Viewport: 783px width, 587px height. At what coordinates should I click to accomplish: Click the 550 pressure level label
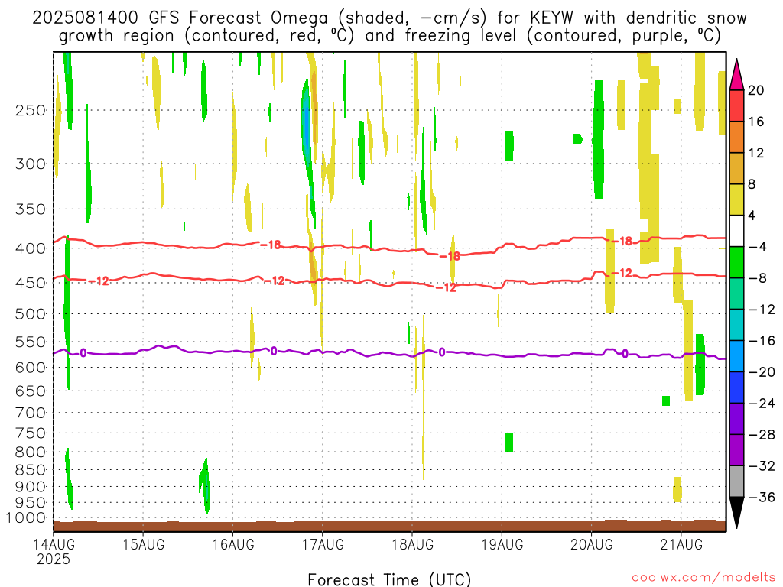pyautogui.click(x=31, y=342)
